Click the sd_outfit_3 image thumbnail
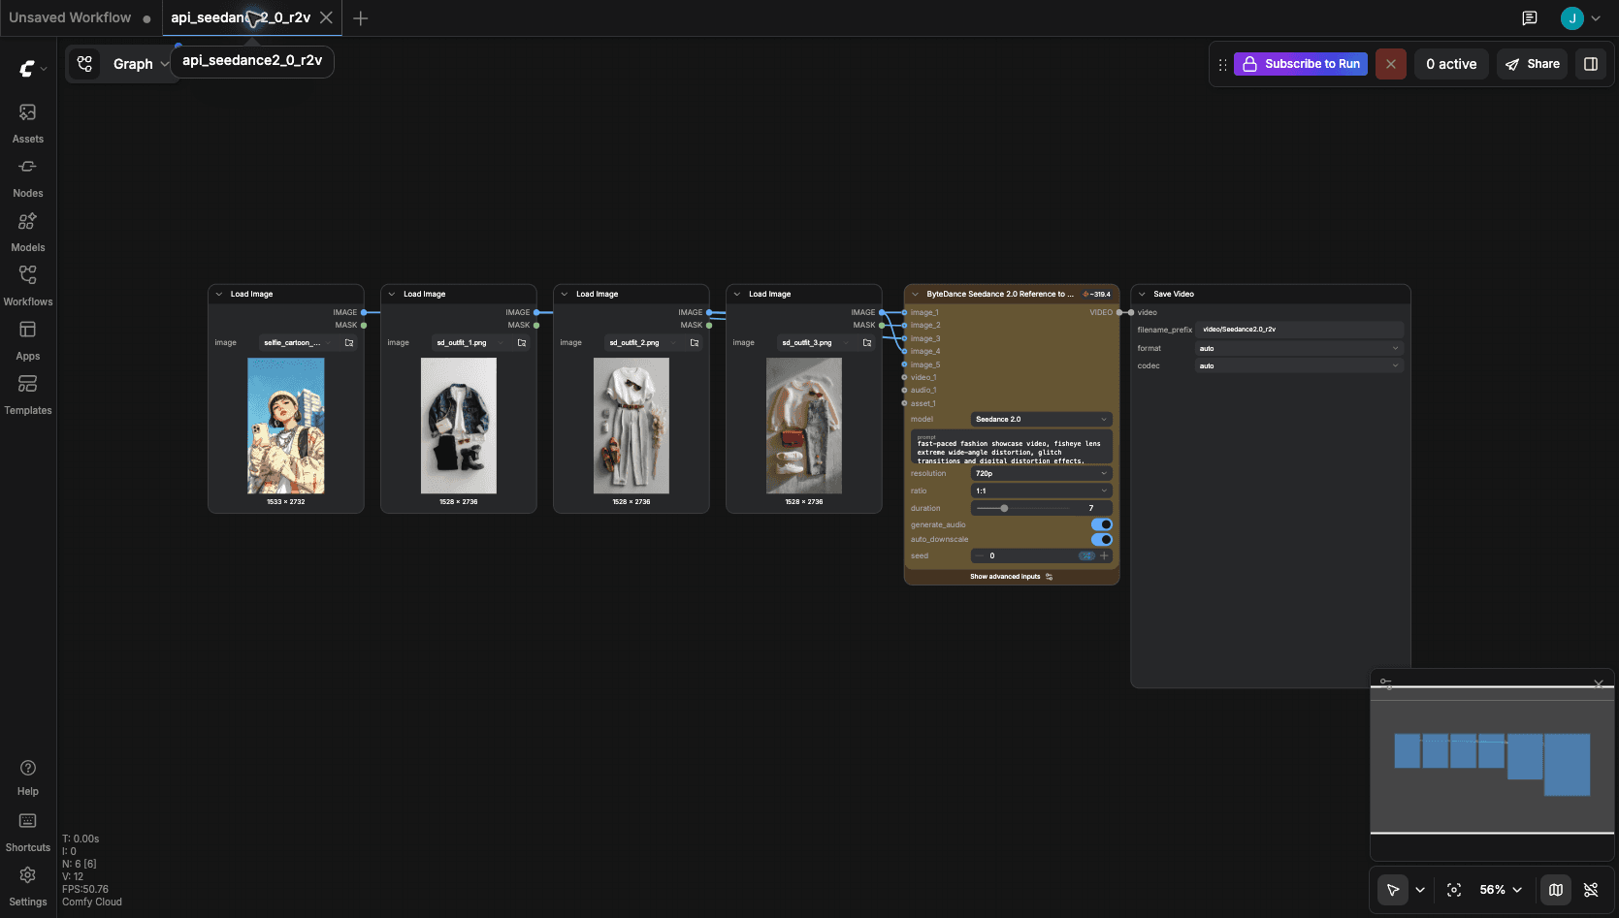Screen dimensions: 1619x918 pos(804,426)
